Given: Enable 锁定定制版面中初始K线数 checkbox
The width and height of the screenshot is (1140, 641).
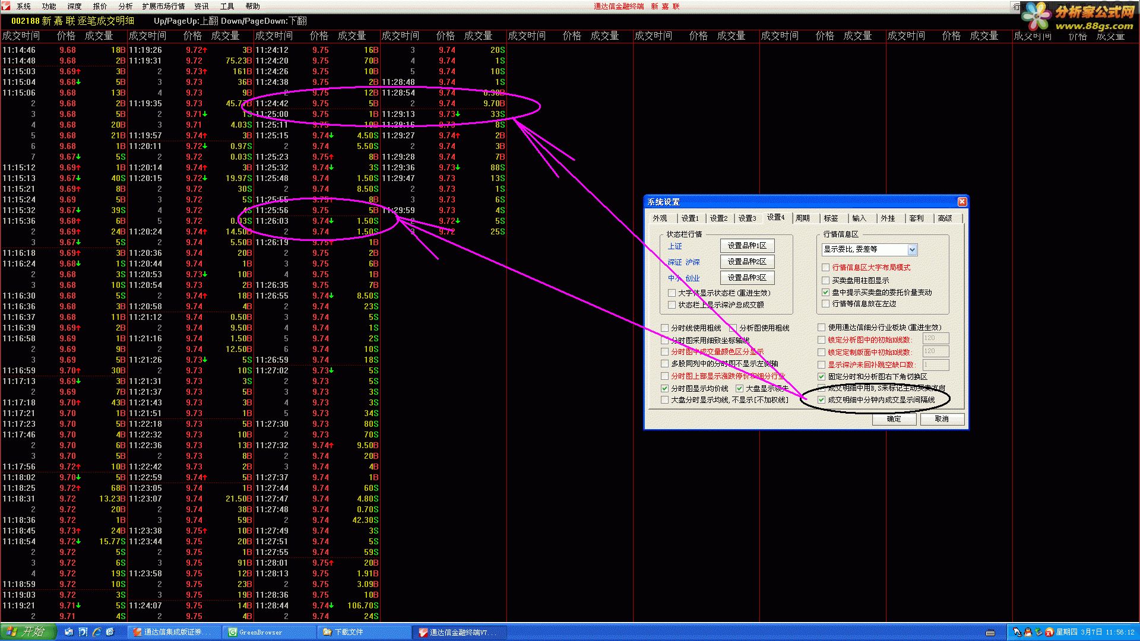Looking at the screenshot, I should point(822,353).
